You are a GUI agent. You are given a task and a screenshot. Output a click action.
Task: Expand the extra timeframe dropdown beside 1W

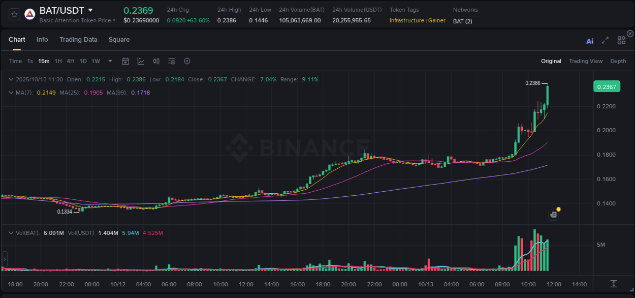[x=110, y=61]
